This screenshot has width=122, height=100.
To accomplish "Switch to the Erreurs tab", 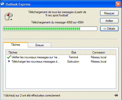I will [x=39, y=45].
